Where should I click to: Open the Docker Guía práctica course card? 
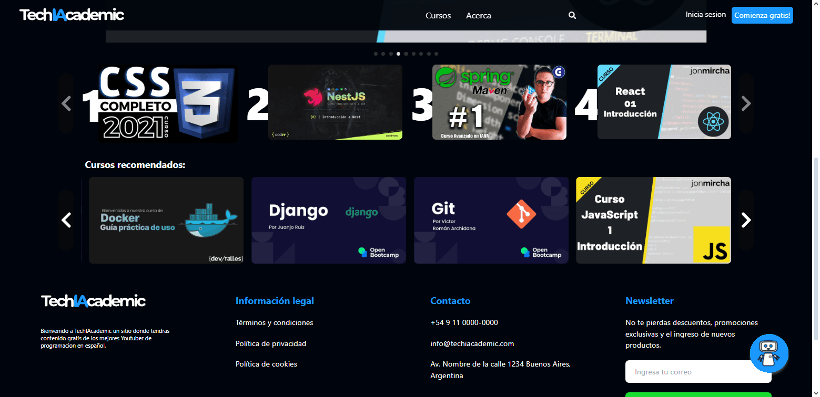point(166,220)
